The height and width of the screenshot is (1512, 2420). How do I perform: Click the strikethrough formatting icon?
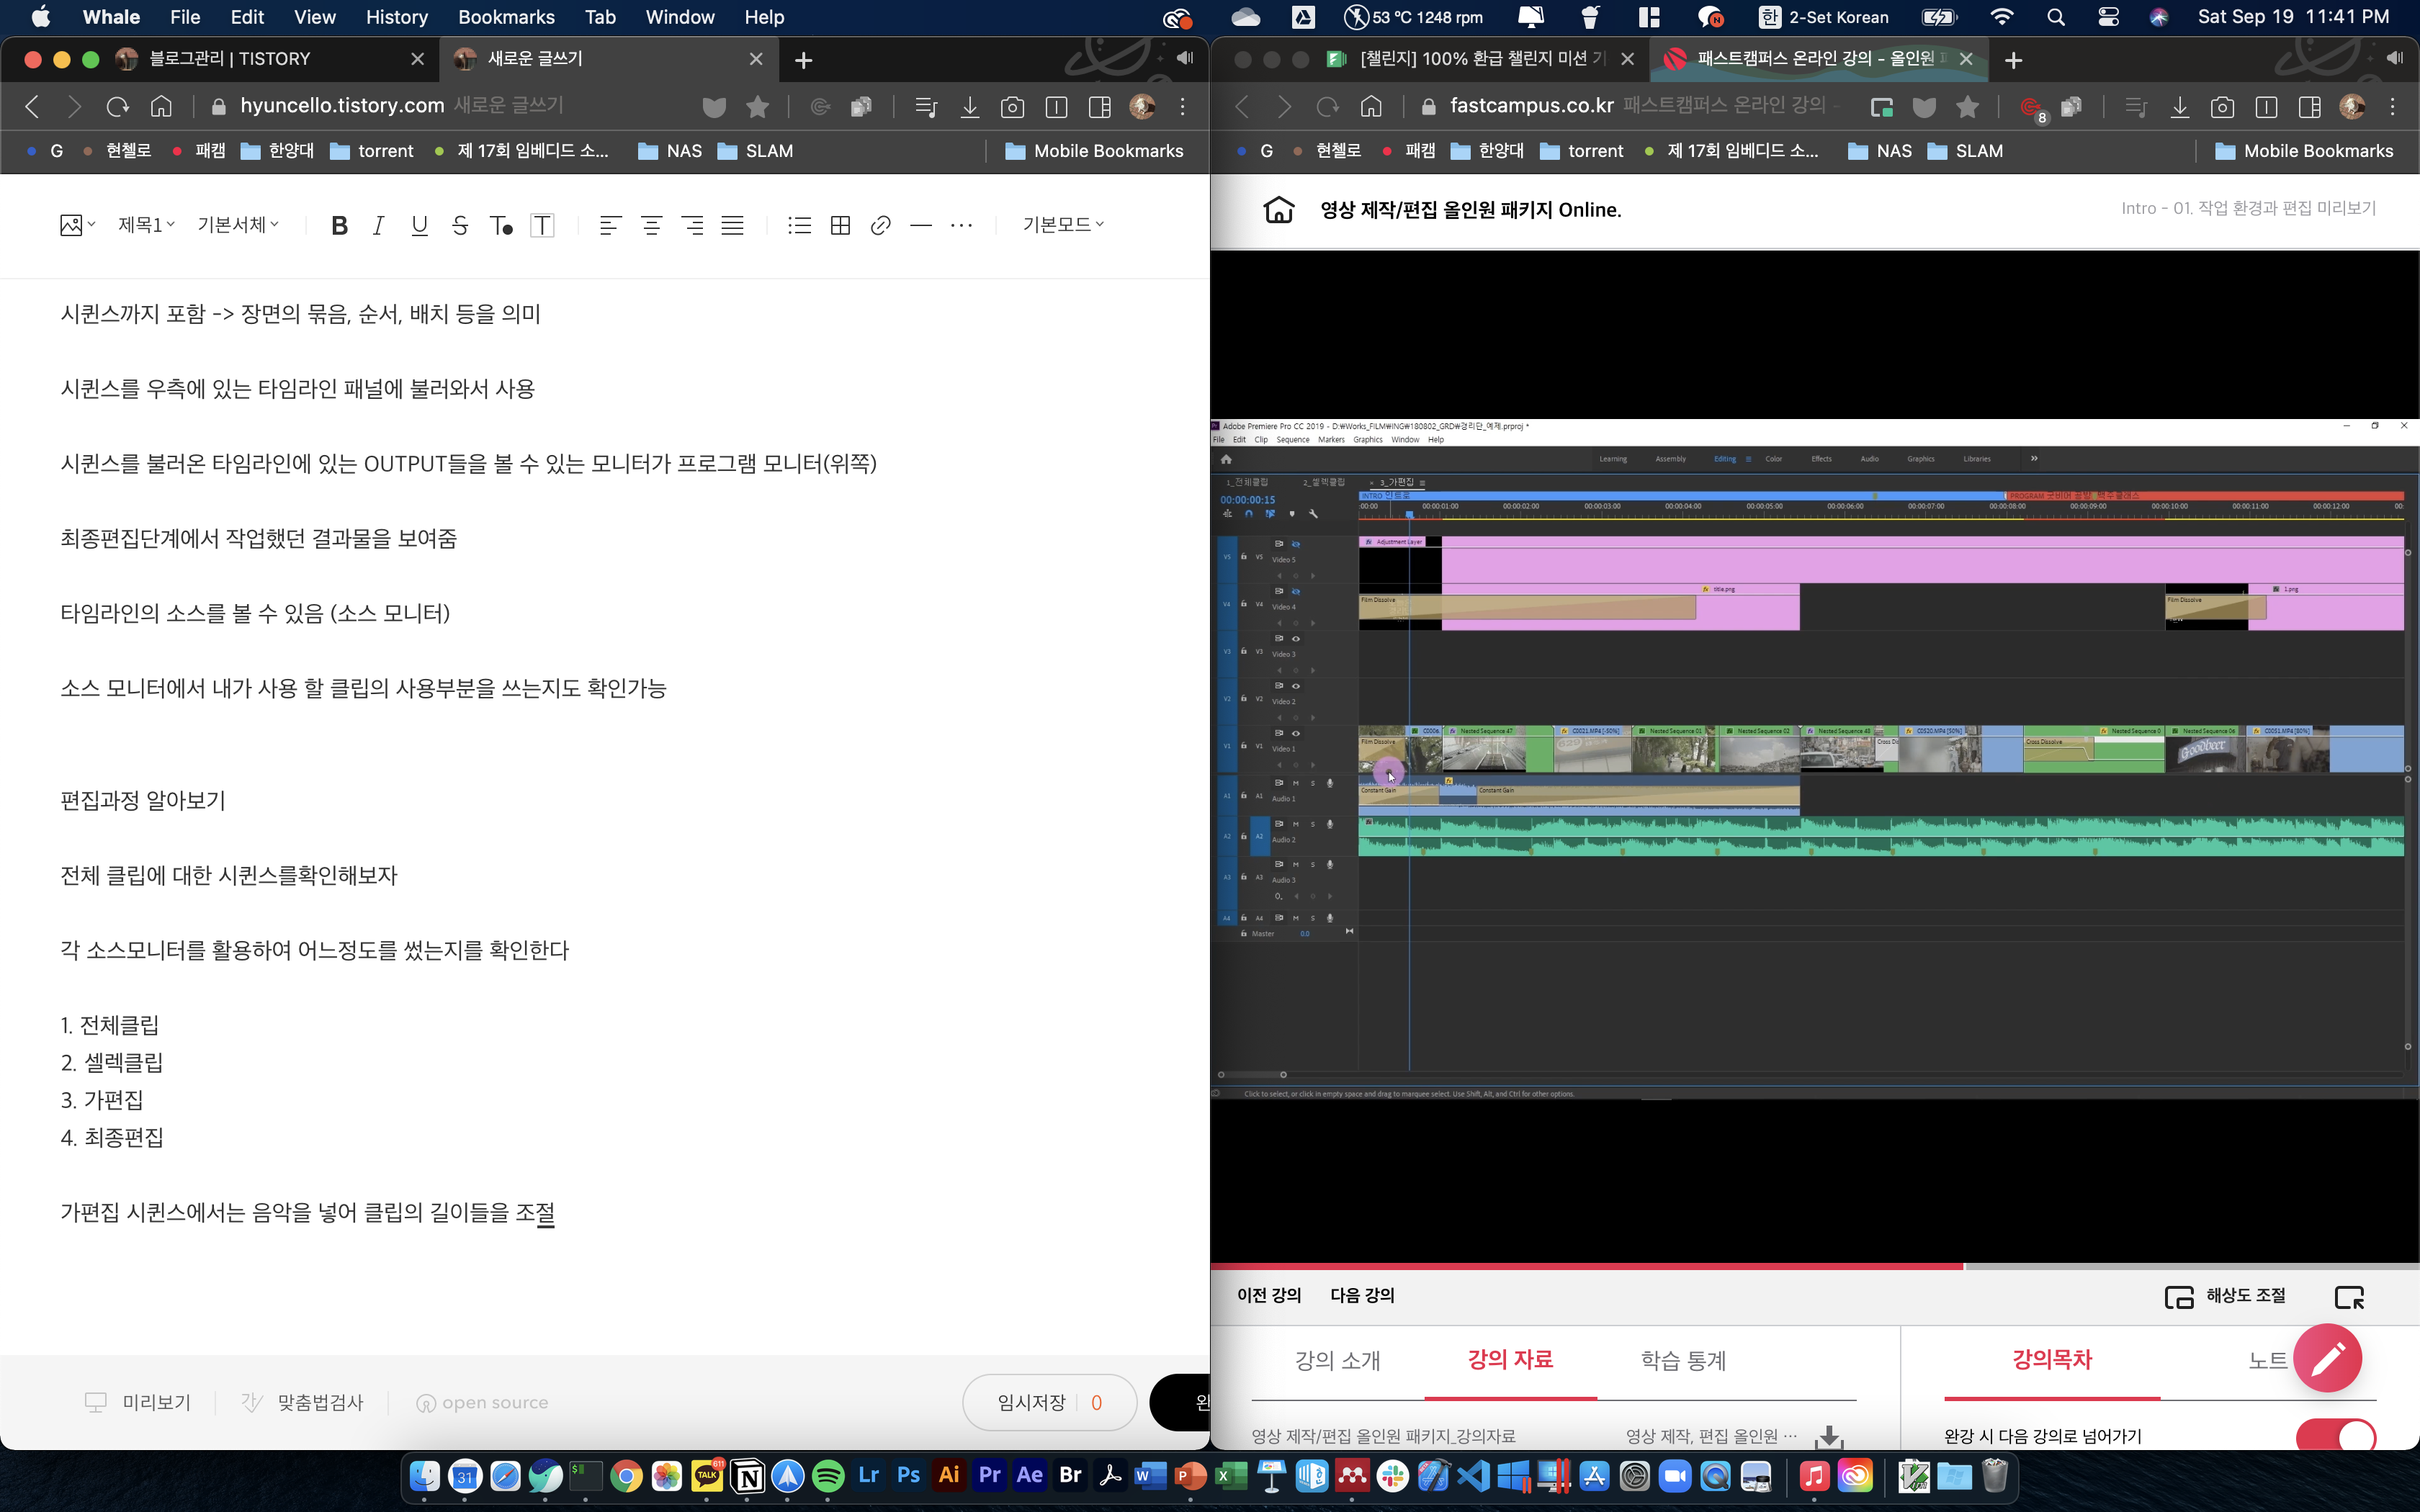[460, 226]
